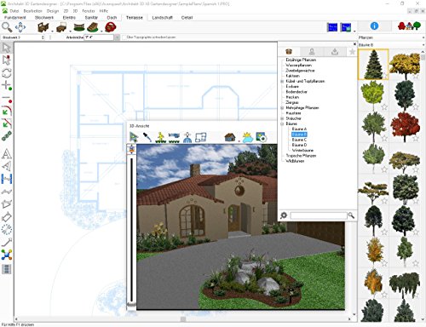Click the house render style icon
This screenshot has width=426, height=327.
(x=230, y=137)
